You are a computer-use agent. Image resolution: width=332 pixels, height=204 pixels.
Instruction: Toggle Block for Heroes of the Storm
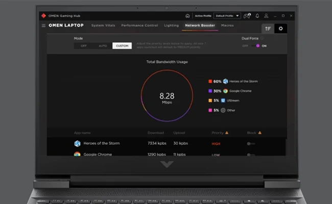pyautogui.click(x=251, y=144)
